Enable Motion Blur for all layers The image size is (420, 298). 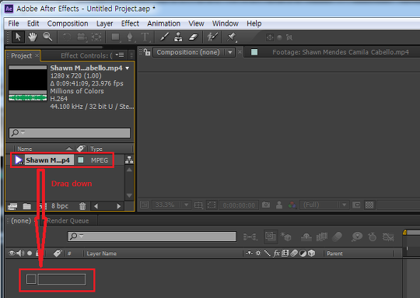click(337, 237)
